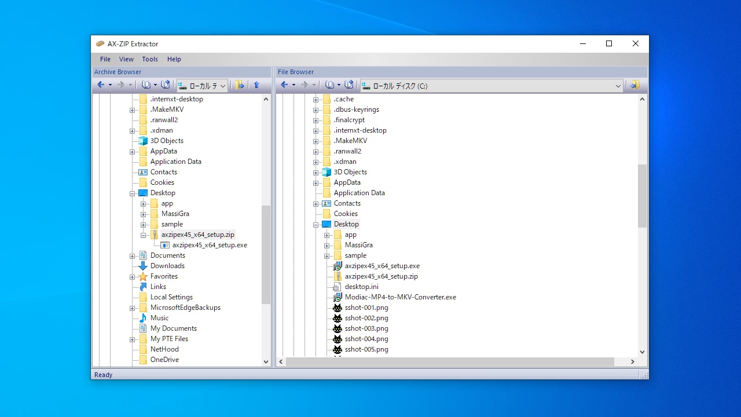Select Local Settings in Archive Browser
The image size is (741, 417).
pos(171,297)
